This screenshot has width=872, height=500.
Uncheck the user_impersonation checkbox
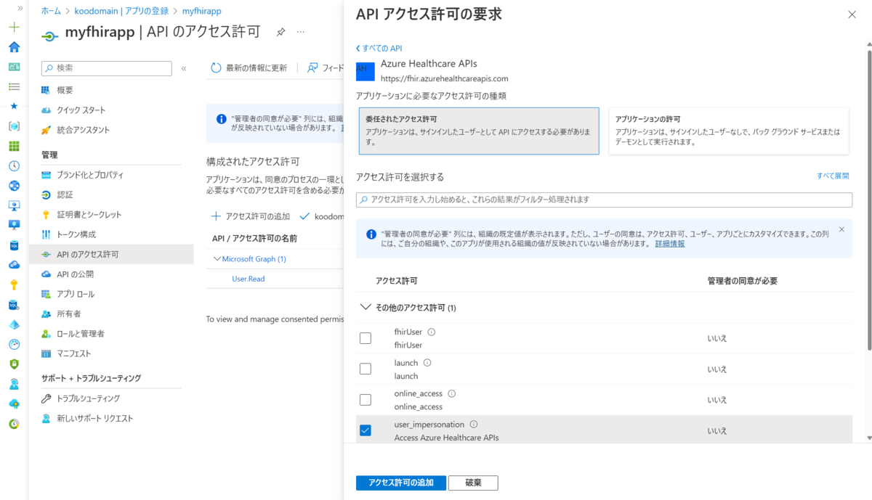coord(366,430)
